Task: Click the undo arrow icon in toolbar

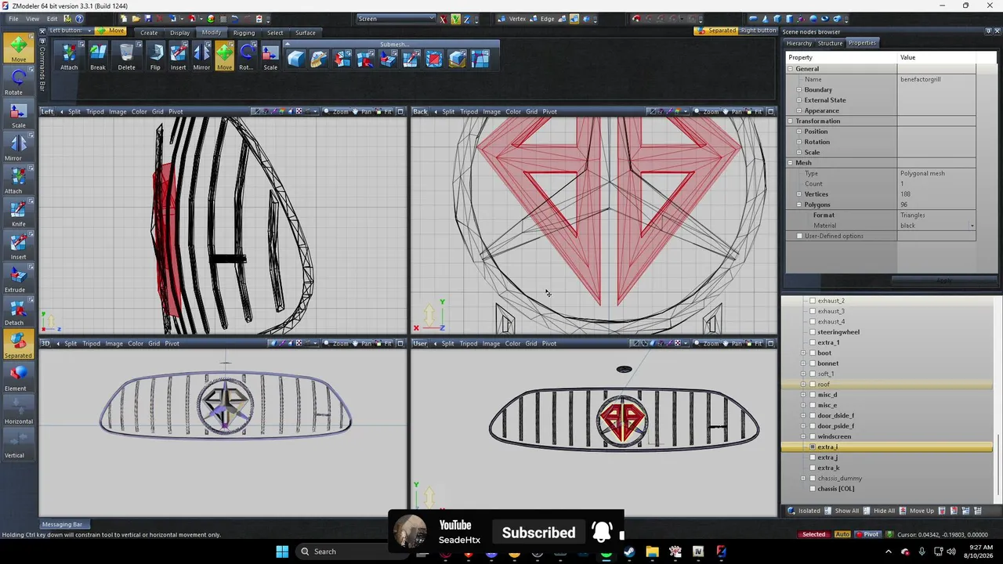Action: (234, 19)
